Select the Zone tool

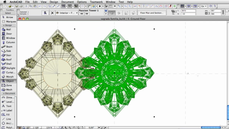tap(9, 85)
